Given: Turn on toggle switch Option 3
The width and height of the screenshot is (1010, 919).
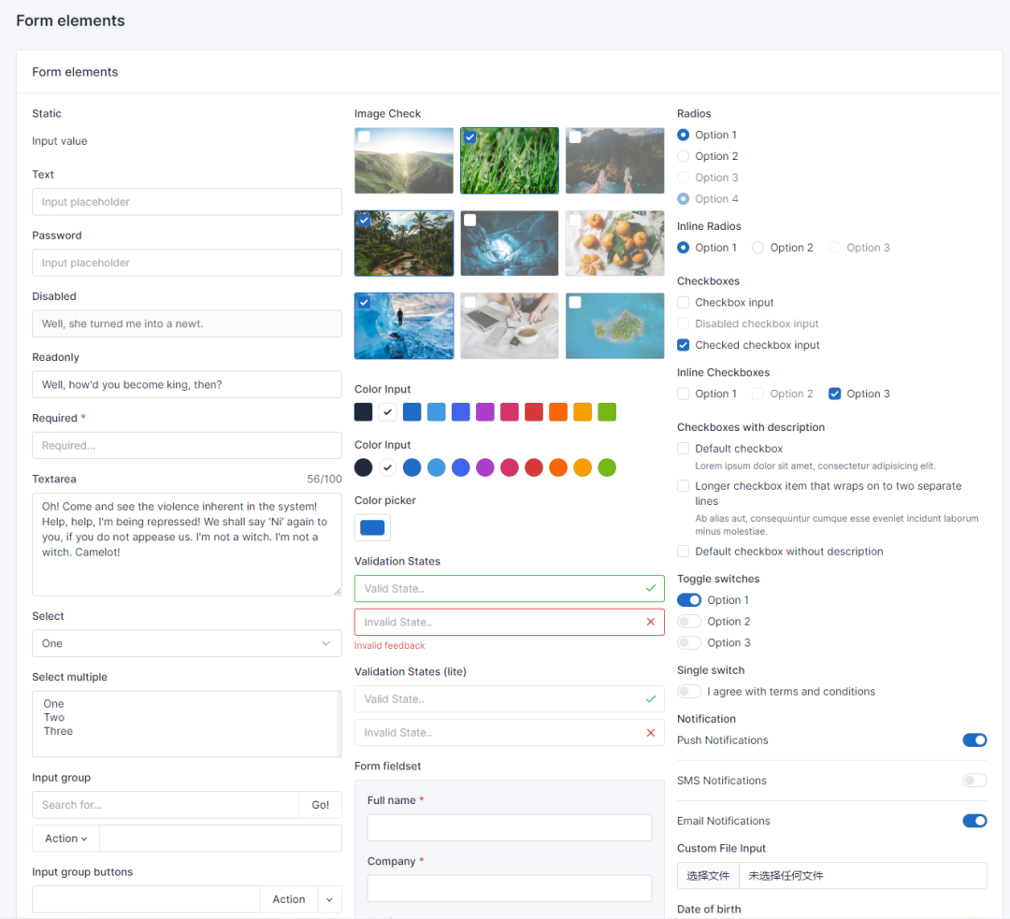Looking at the screenshot, I should point(689,642).
